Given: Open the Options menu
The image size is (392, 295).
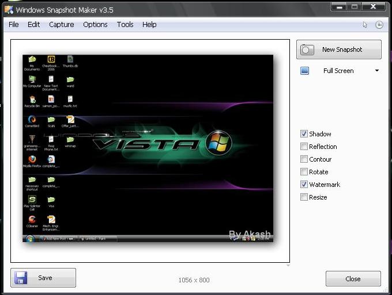Looking at the screenshot, I should pyautogui.click(x=95, y=24).
